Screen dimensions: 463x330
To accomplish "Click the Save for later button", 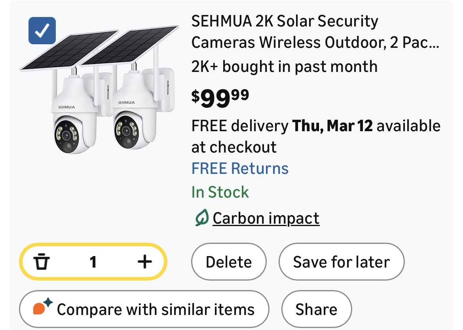I will (x=342, y=262).
